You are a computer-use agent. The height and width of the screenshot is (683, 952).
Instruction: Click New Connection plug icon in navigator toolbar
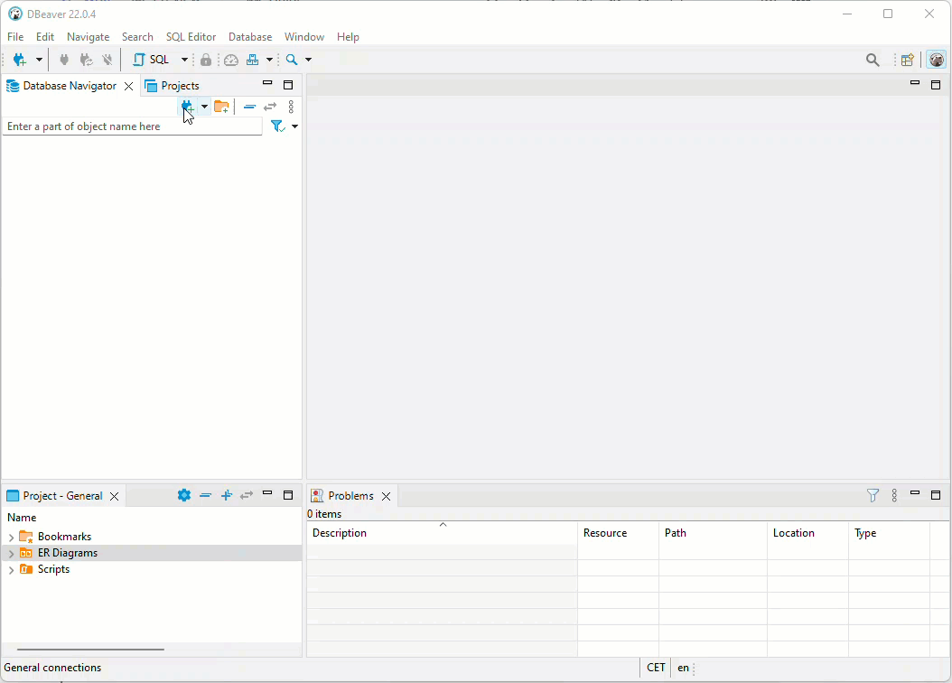tap(188, 107)
